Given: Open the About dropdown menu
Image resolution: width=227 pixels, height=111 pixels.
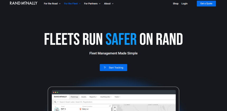Looking at the screenshot, I should click(109, 4).
